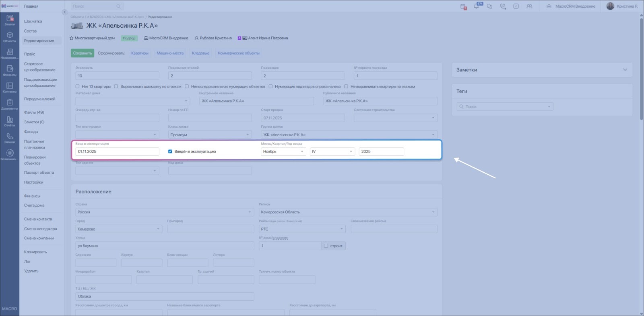Open the calendar tasks icon in header
The height and width of the screenshot is (316, 644).
click(463, 6)
